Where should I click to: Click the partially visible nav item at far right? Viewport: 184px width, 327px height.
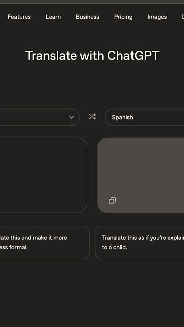pyautogui.click(x=183, y=17)
